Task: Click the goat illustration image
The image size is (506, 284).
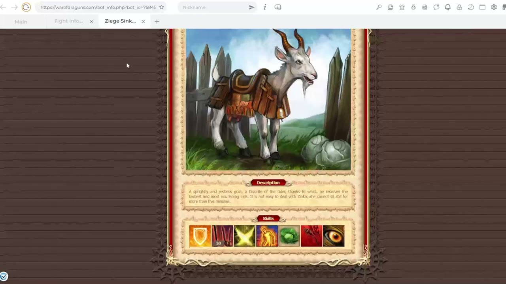Action: 268,99
